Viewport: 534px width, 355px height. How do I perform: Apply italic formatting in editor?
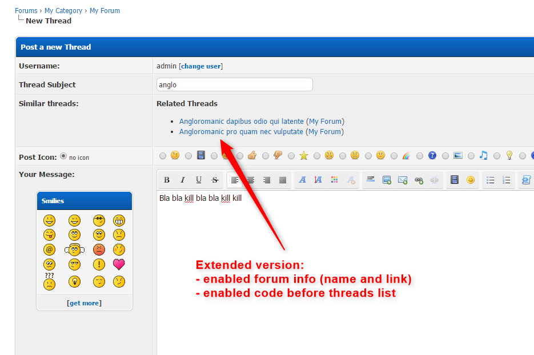(x=183, y=180)
